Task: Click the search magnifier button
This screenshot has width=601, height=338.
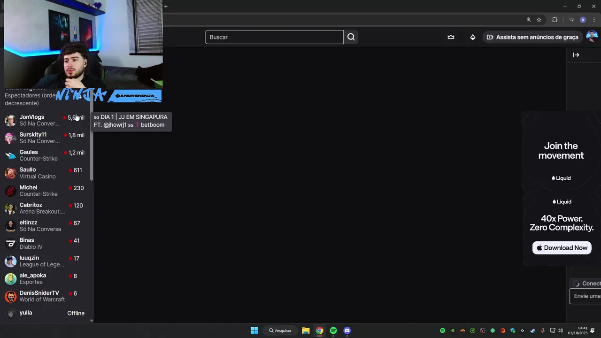Action: click(x=351, y=37)
